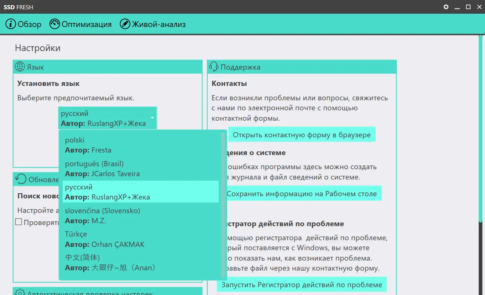Open the settings gear in the title bar

(x=446, y=7)
